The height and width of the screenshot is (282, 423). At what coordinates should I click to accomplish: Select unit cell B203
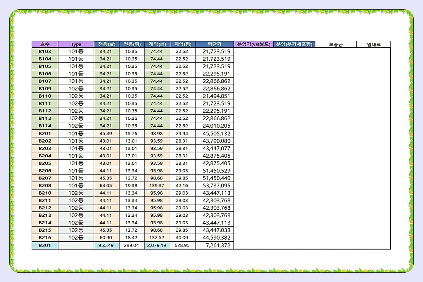click(45, 148)
